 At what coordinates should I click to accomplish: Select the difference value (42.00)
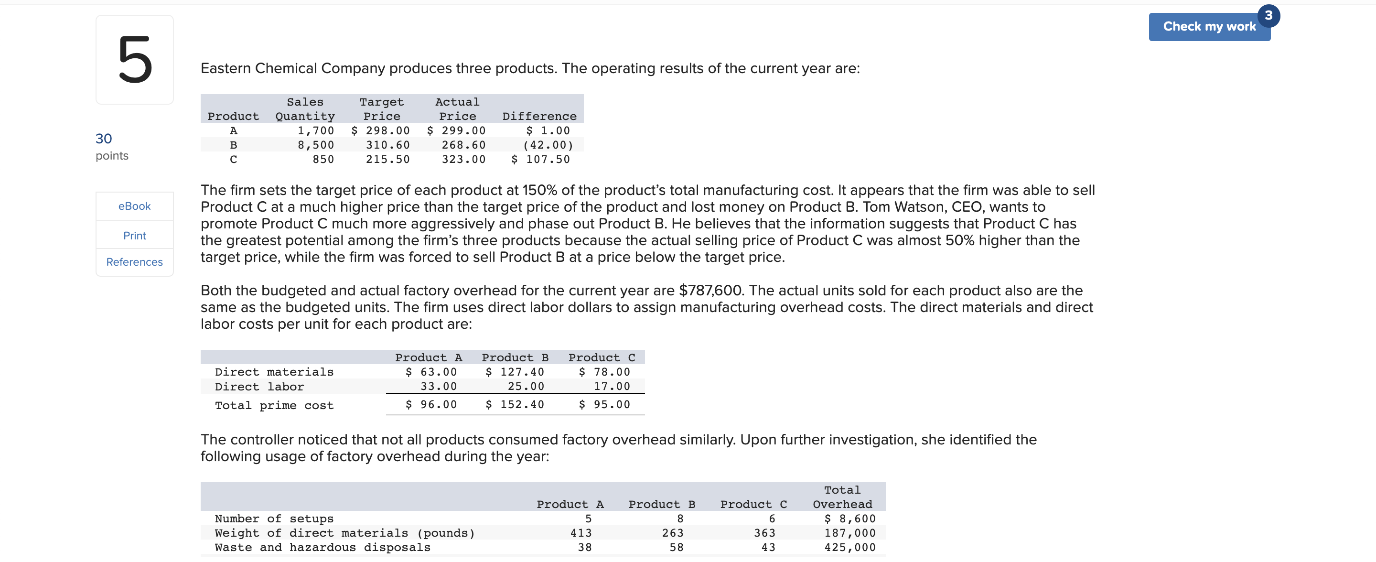[548, 145]
